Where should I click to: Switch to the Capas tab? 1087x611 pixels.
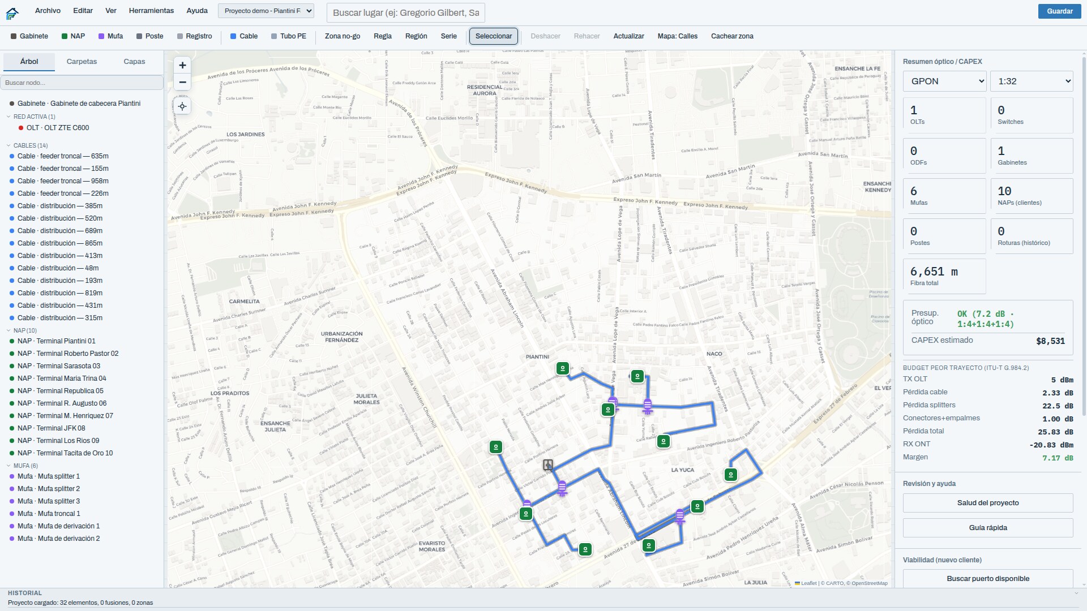tap(134, 62)
